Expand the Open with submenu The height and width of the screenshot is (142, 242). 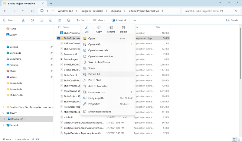tap(132, 44)
